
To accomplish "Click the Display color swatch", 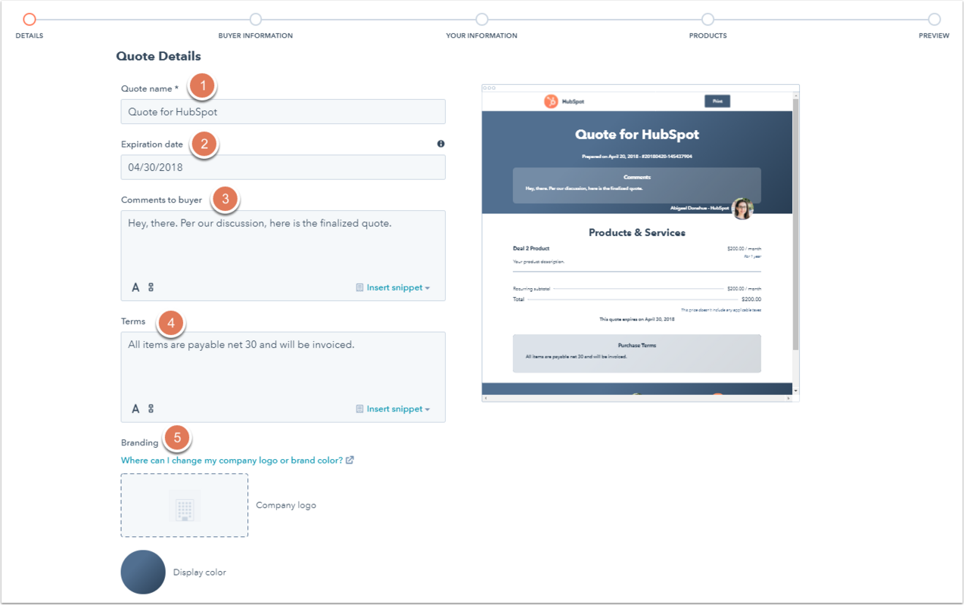I will [x=143, y=572].
